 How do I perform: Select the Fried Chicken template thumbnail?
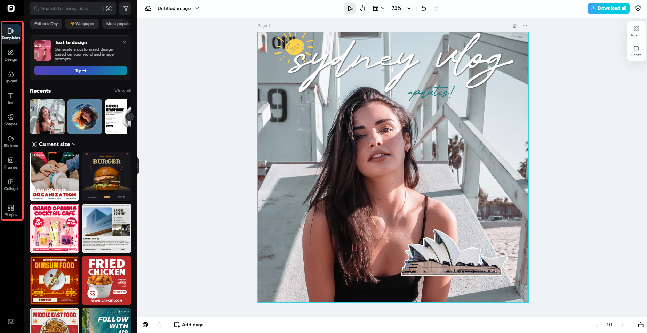tap(106, 281)
